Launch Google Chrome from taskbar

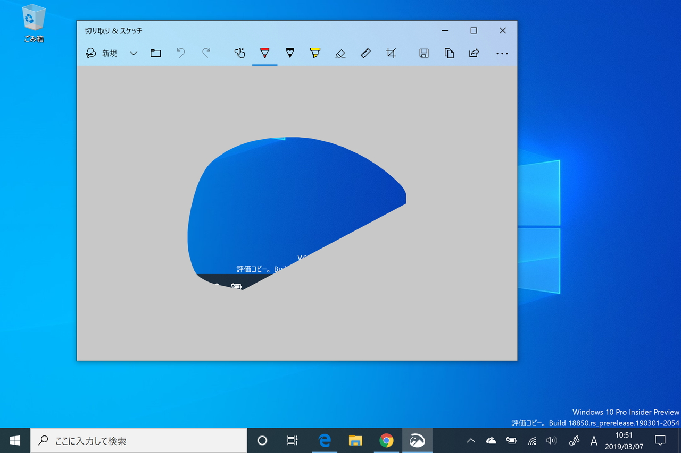coord(386,440)
